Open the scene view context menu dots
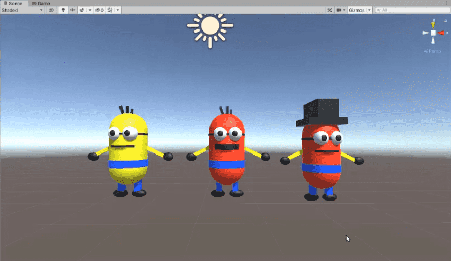The image size is (451, 261). click(447, 3)
